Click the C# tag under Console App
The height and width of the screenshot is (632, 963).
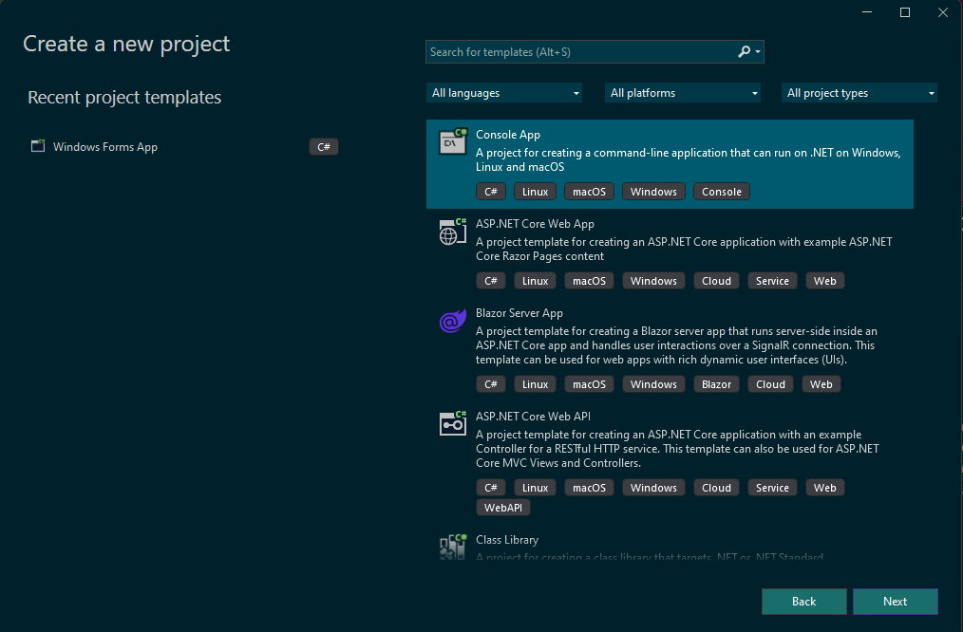[491, 192]
